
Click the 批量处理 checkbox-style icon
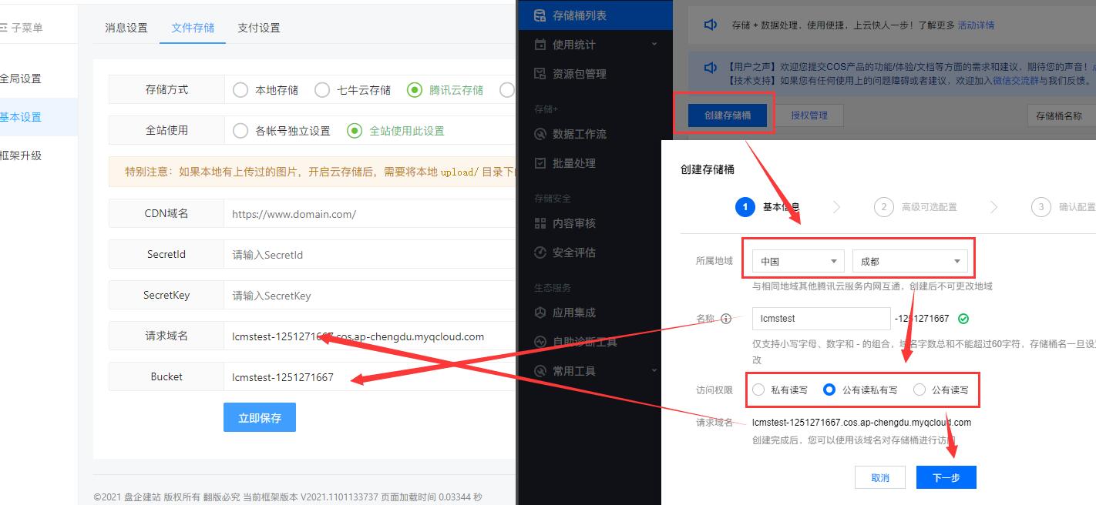pyautogui.click(x=540, y=163)
